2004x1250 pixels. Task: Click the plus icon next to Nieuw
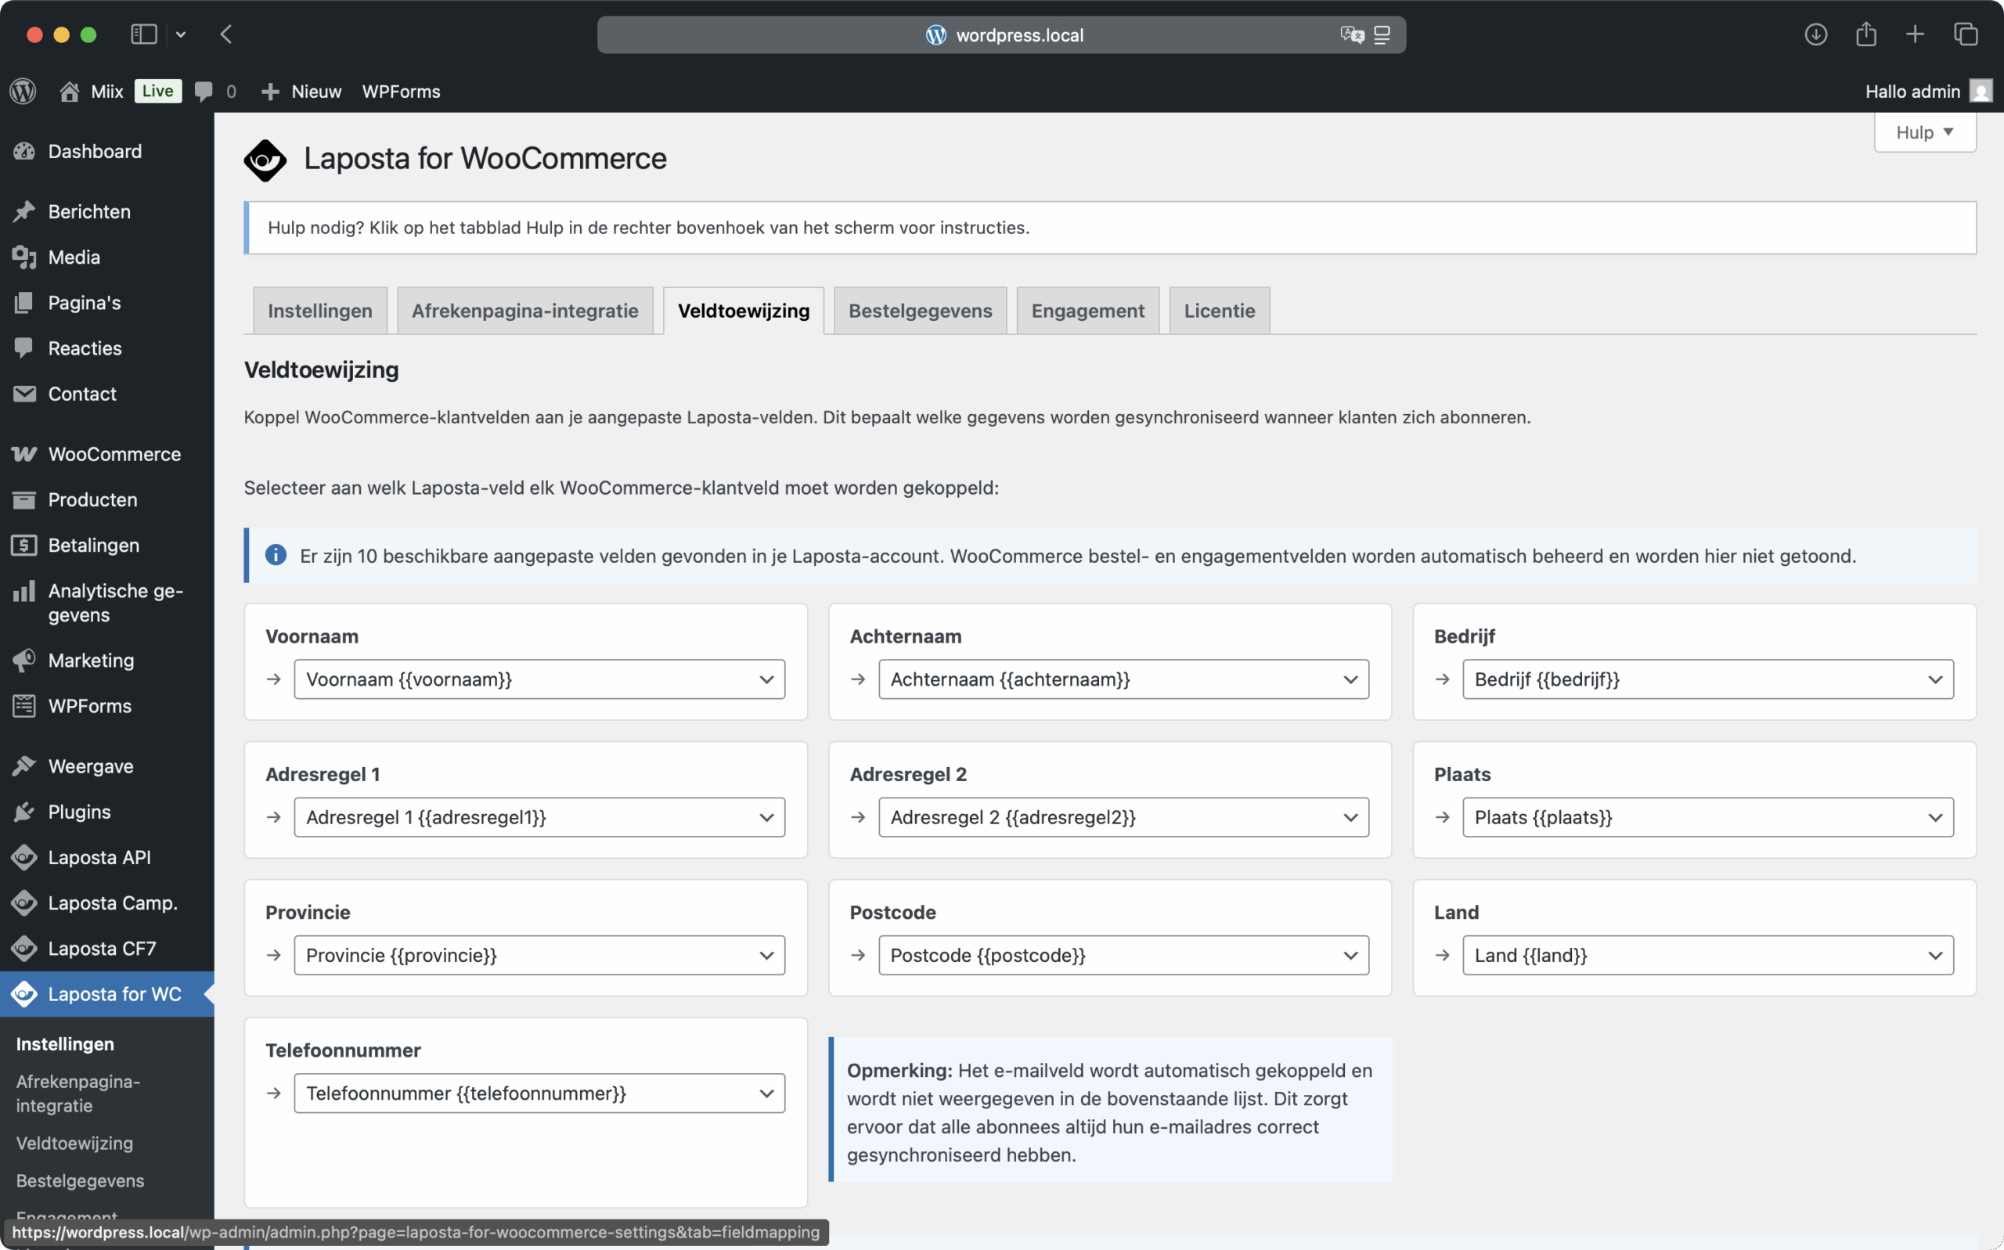point(270,92)
